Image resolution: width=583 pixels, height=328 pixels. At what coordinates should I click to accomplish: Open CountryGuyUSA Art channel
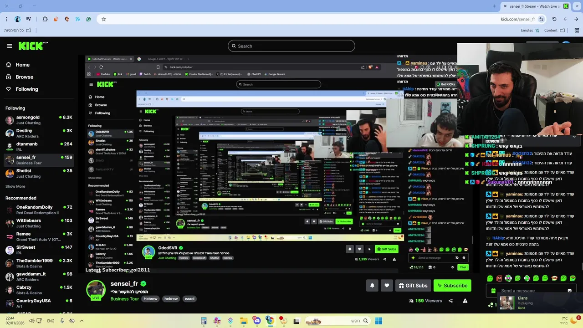[x=39, y=303]
